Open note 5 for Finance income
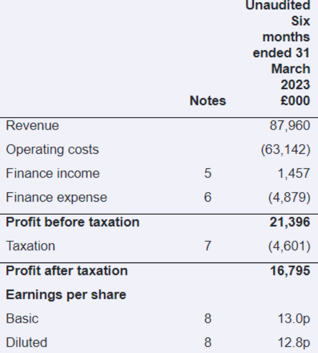 pyautogui.click(x=208, y=173)
